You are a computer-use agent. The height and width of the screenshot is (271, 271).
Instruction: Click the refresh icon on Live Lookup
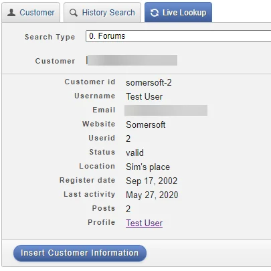(x=155, y=13)
